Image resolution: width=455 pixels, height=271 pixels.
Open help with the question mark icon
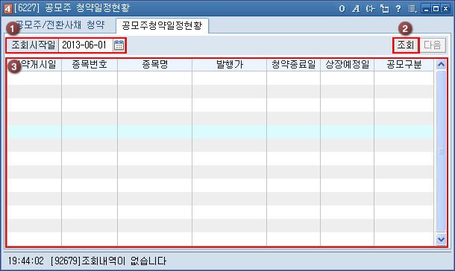(398, 9)
